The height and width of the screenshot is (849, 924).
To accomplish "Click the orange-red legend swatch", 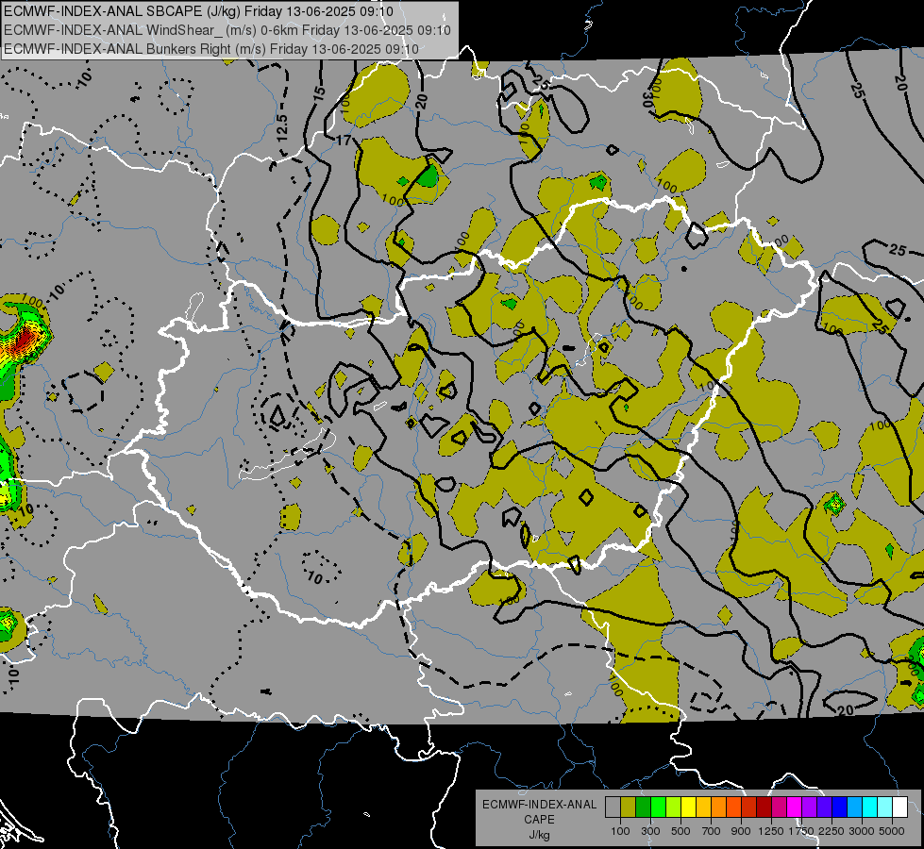I will [733, 807].
